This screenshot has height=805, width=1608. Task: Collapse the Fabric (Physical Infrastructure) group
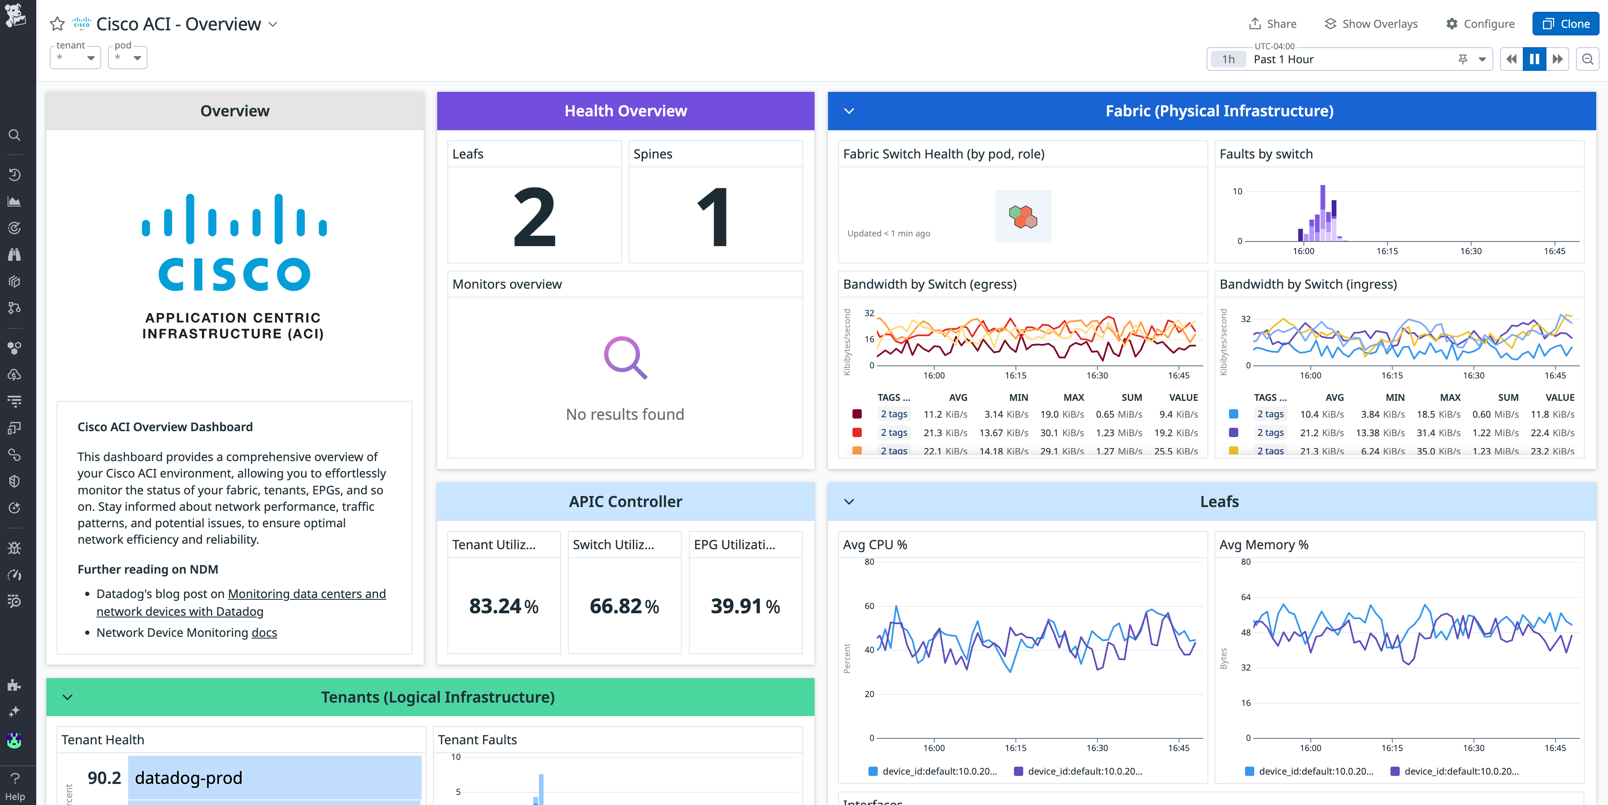[849, 111]
